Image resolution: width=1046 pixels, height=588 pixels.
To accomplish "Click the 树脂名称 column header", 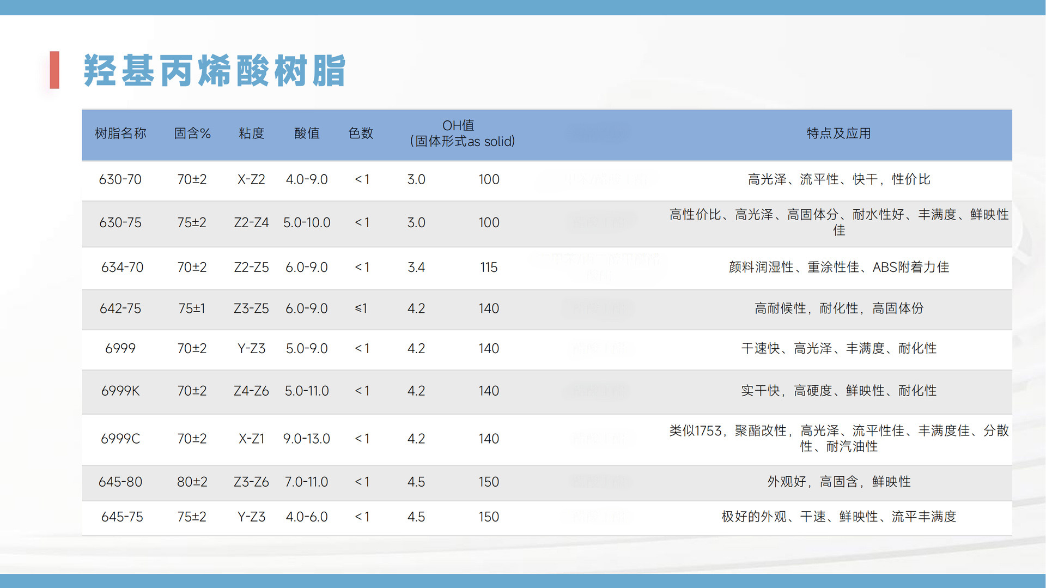I will (x=120, y=134).
